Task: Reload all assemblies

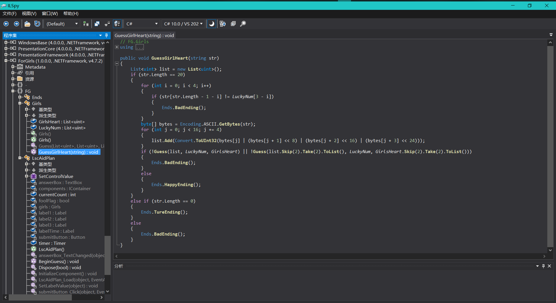Action: point(37,24)
